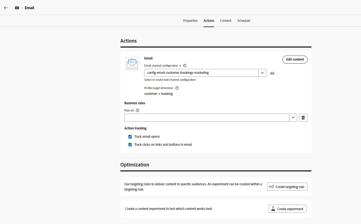
Task: Switch to the Properties tab
Action: click(190, 21)
